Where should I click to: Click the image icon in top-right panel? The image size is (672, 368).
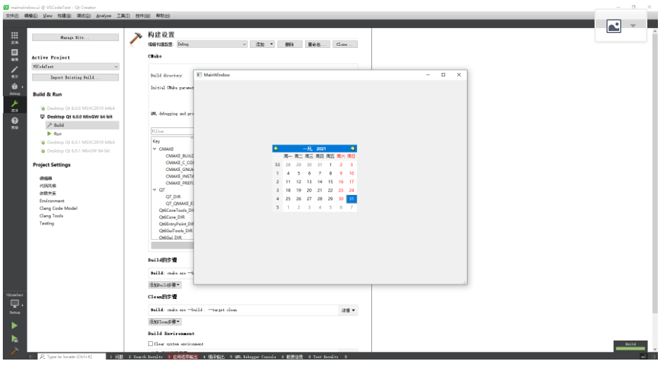(614, 27)
